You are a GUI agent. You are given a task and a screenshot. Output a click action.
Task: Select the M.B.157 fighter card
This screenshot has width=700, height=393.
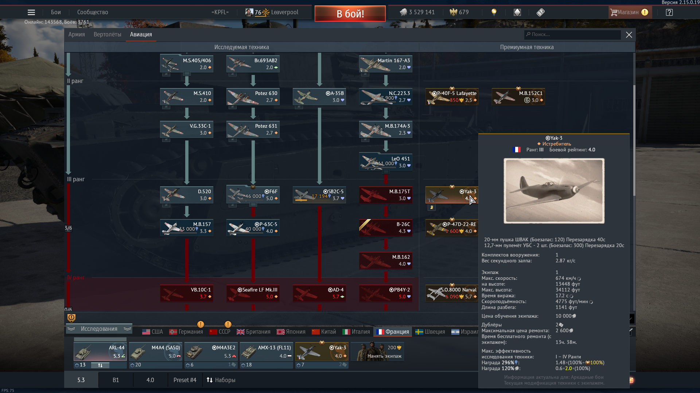[x=187, y=227]
